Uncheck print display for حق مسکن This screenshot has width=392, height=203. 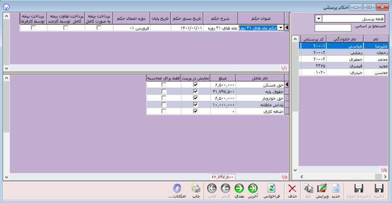[196, 85]
